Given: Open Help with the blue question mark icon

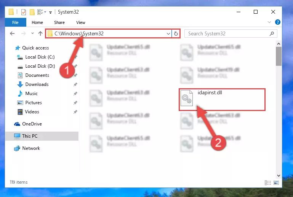Looking at the screenshot, I should pos(278,22).
